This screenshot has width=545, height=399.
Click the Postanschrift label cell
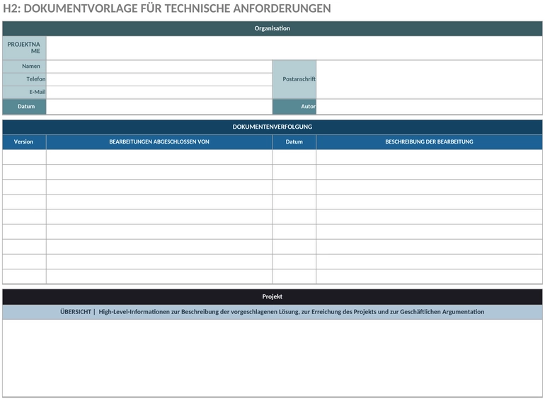294,79
